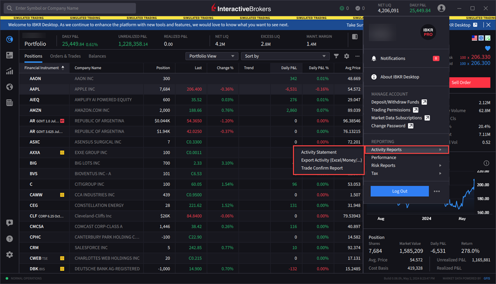Click the ask price 206.330
This screenshot has width=496, height=284.
point(481,57)
